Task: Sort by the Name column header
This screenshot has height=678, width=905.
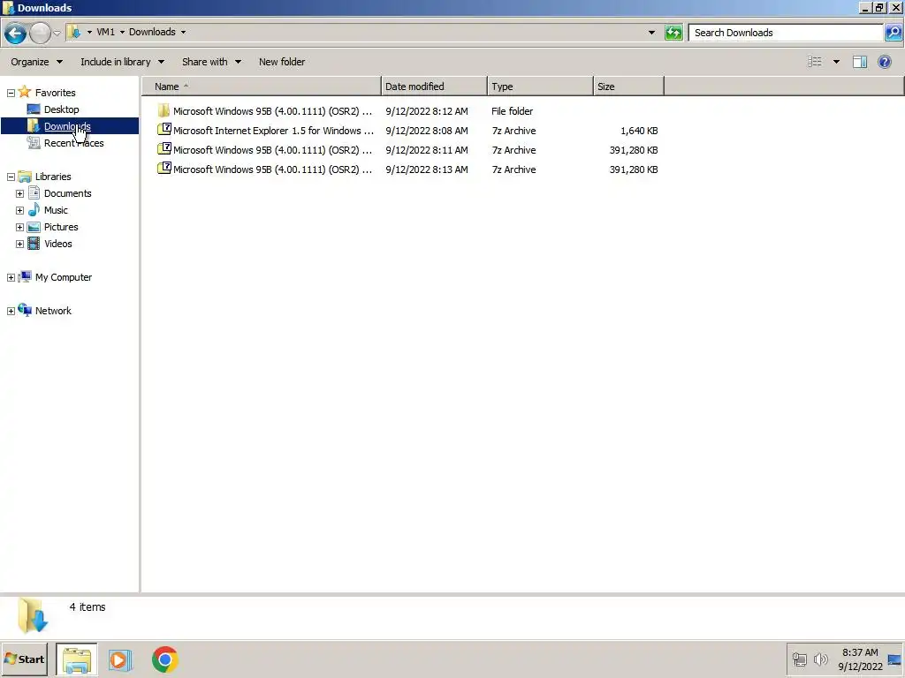Action: pos(262,87)
